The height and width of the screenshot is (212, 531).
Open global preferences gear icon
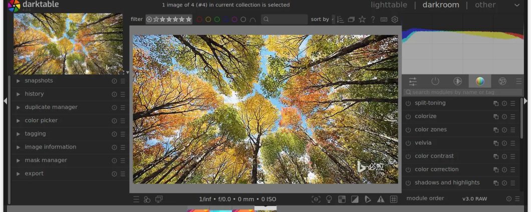tap(395, 19)
